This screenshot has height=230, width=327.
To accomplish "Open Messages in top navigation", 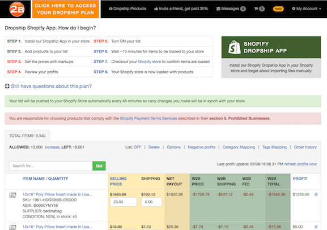I will click(231, 8).
